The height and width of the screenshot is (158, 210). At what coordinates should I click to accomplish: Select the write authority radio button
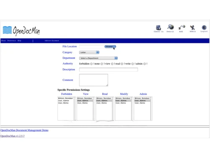(x=133, y=64)
